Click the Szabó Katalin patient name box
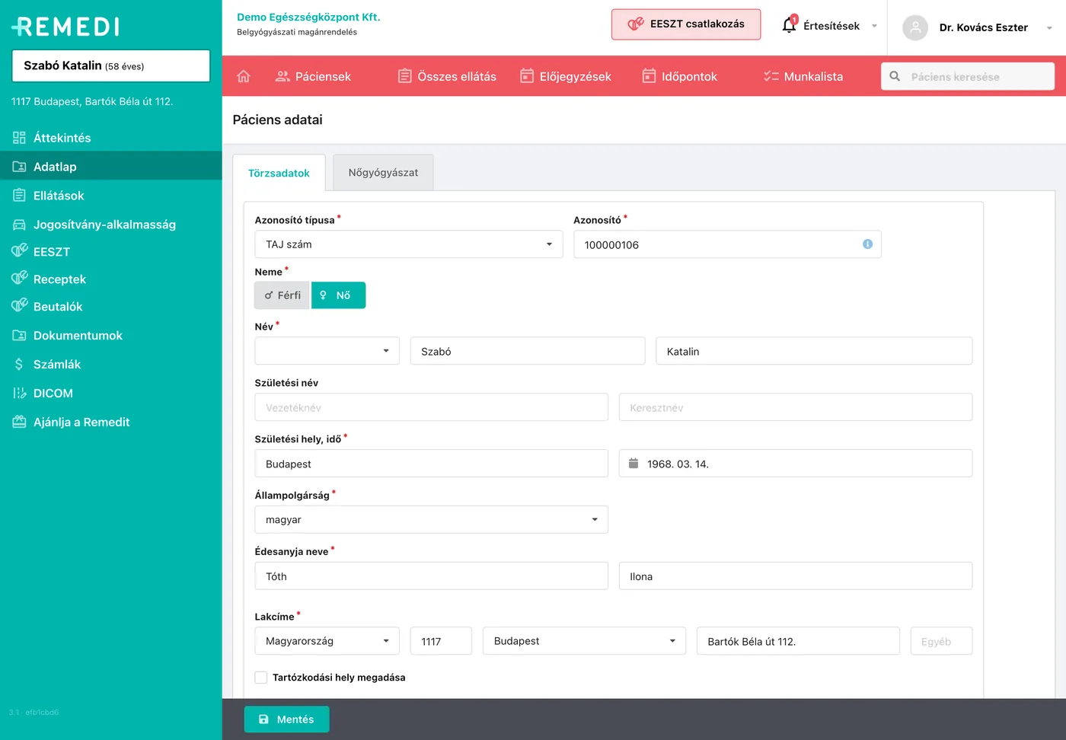 pyautogui.click(x=111, y=65)
